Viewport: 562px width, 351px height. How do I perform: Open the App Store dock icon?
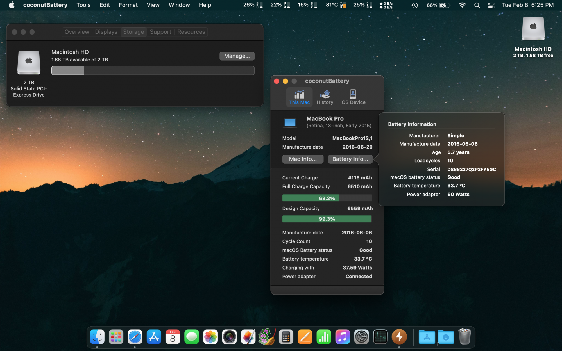pos(154,337)
